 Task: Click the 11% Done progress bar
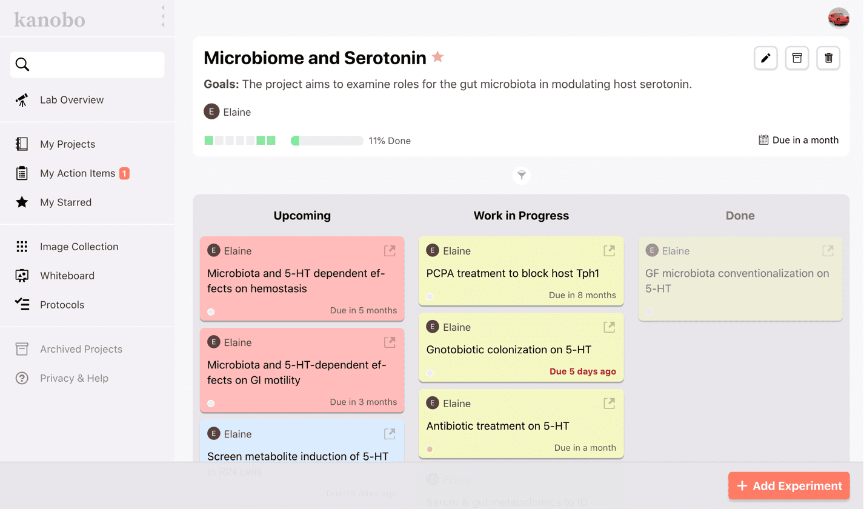pyautogui.click(x=327, y=141)
